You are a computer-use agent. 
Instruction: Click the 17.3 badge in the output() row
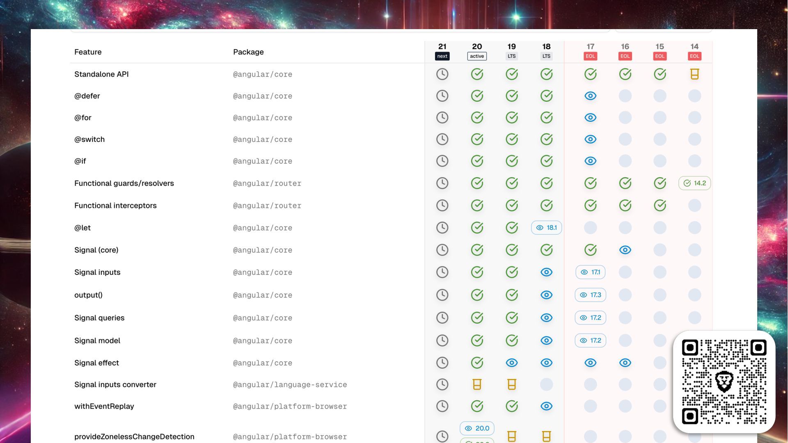(x=590, y=295)
